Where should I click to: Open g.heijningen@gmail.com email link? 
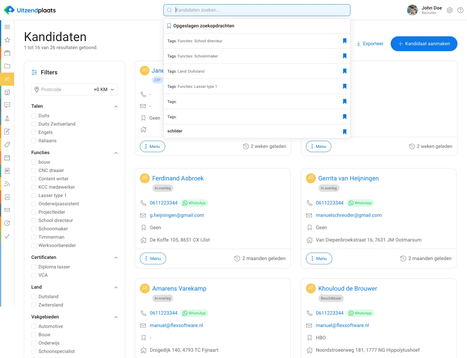pos(177,215)
